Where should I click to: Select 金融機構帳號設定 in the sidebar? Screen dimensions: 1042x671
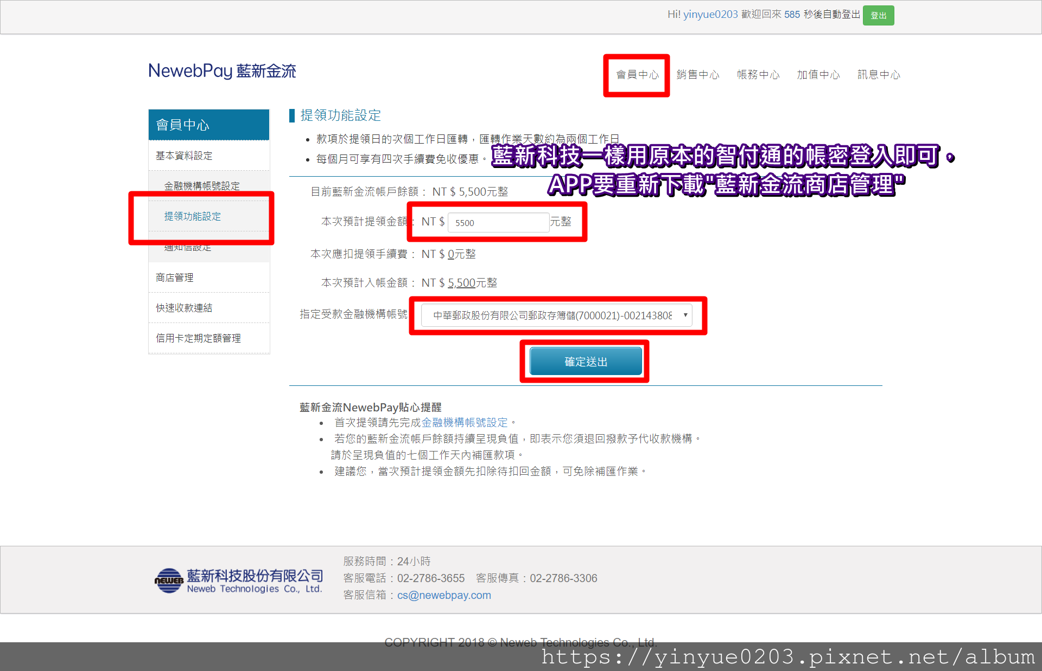209,186
